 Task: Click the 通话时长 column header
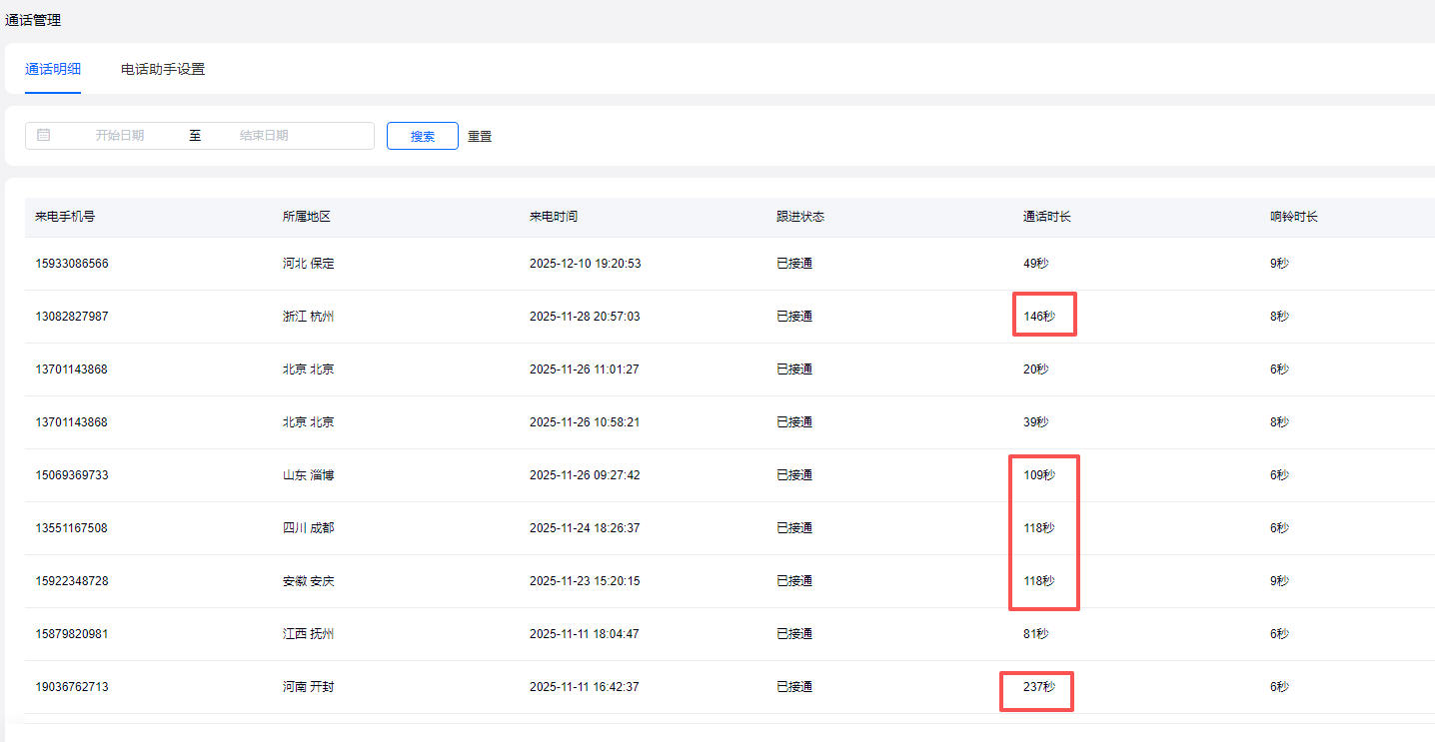coord(1047,217)
